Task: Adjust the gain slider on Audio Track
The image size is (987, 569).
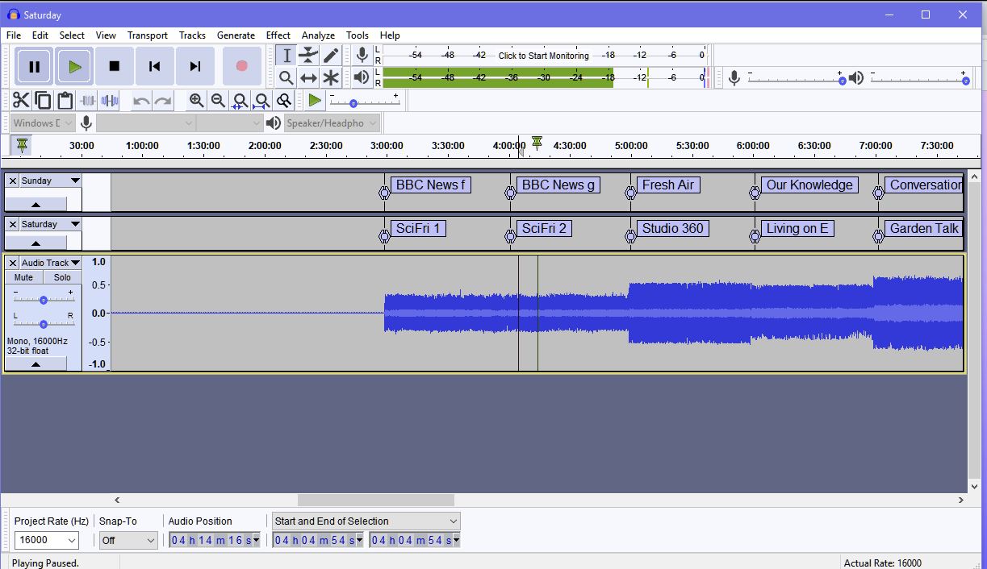Action: point(42,300)
